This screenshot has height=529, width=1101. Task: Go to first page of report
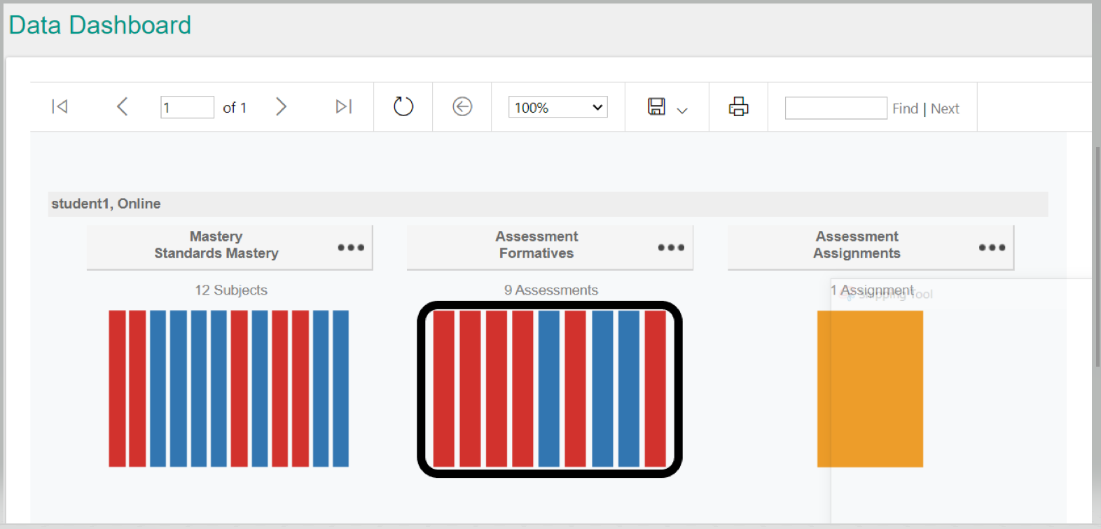tap(60, 107)
